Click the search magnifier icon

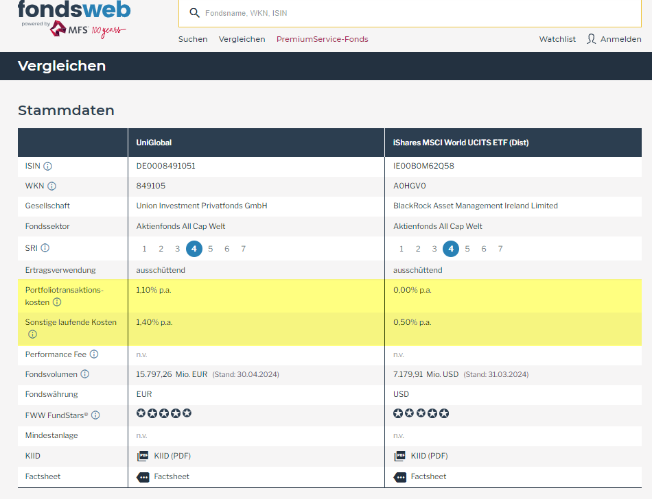(x=194, y=13)
